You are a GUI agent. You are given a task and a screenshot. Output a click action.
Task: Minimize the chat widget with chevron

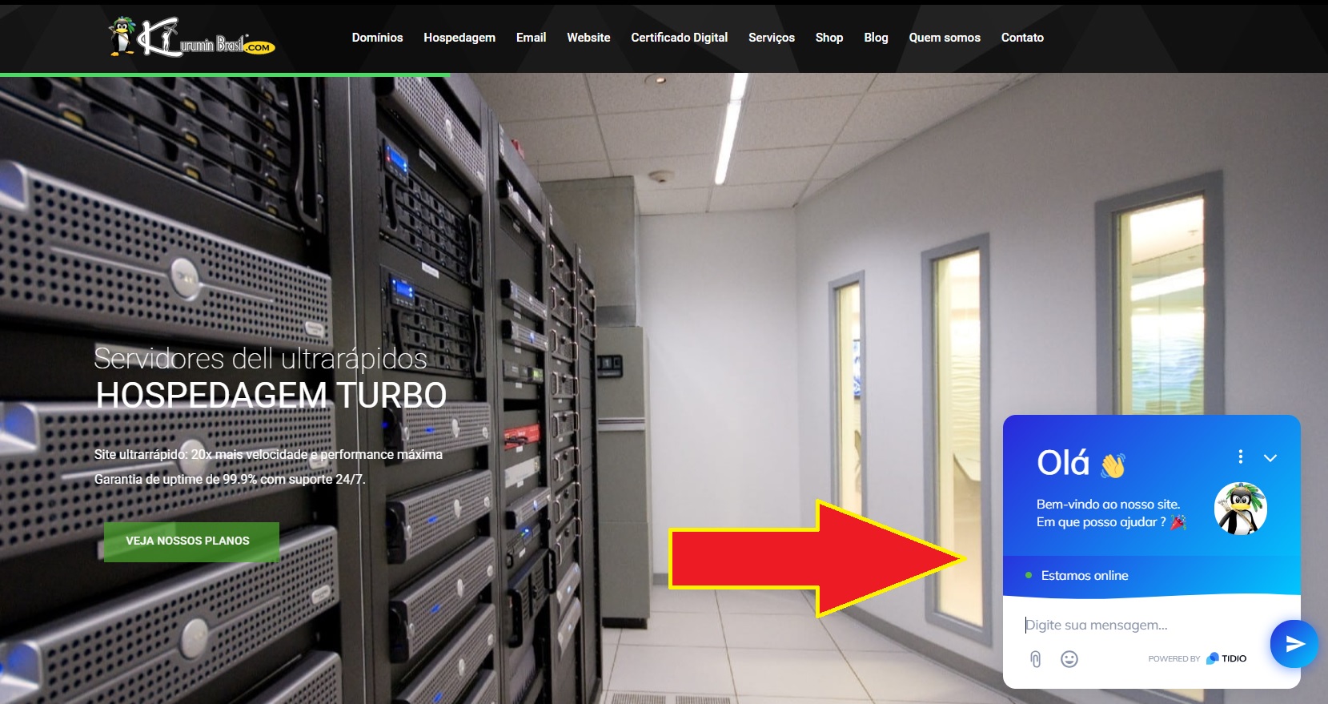(1270, 458)
